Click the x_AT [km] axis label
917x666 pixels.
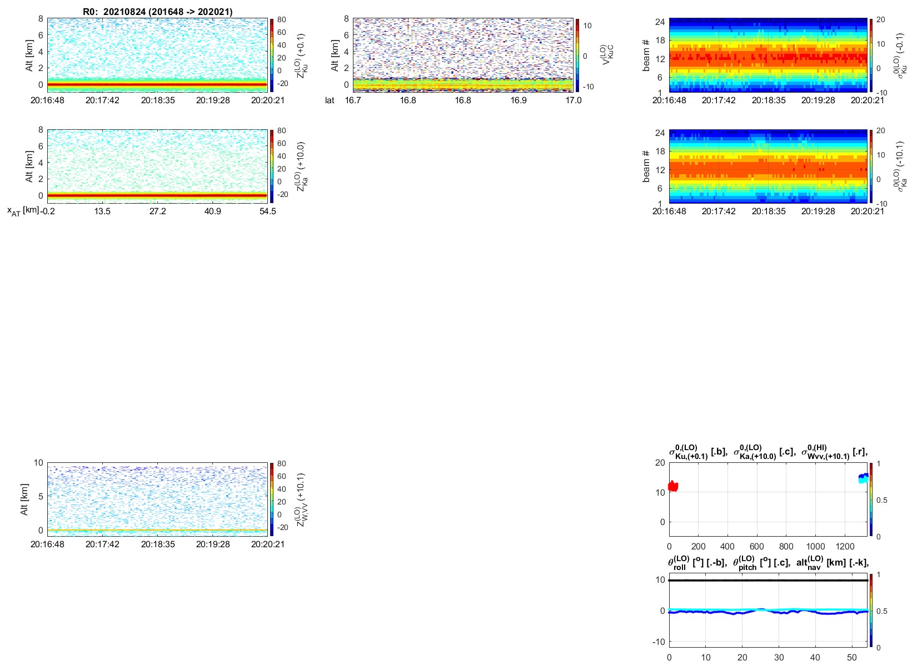[23, 211]
